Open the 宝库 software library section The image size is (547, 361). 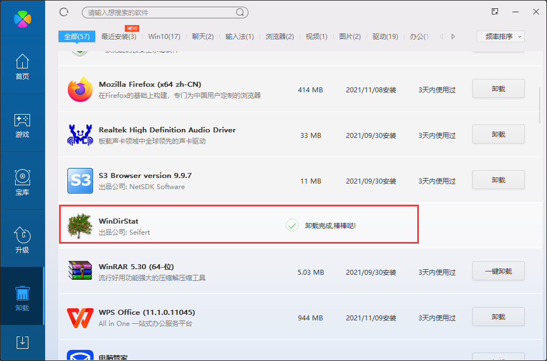point(22,182)
